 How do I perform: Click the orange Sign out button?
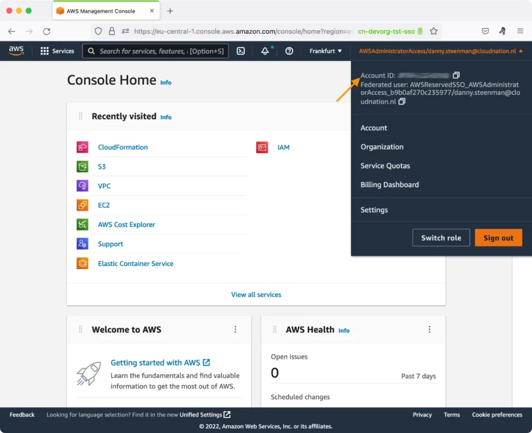(x=498, y=238)
